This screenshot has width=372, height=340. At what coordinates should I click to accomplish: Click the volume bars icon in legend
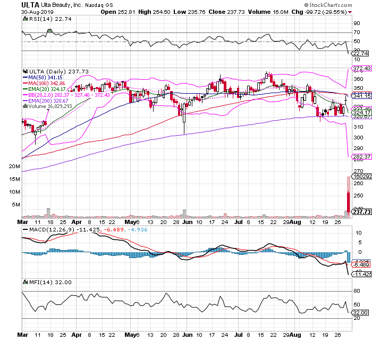point(25,106)
